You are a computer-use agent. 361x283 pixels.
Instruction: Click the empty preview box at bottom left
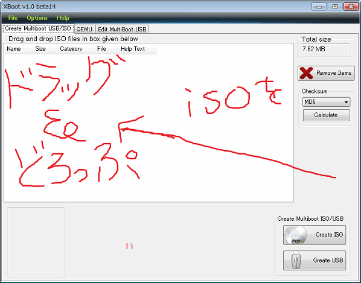[x=36, y=242]
